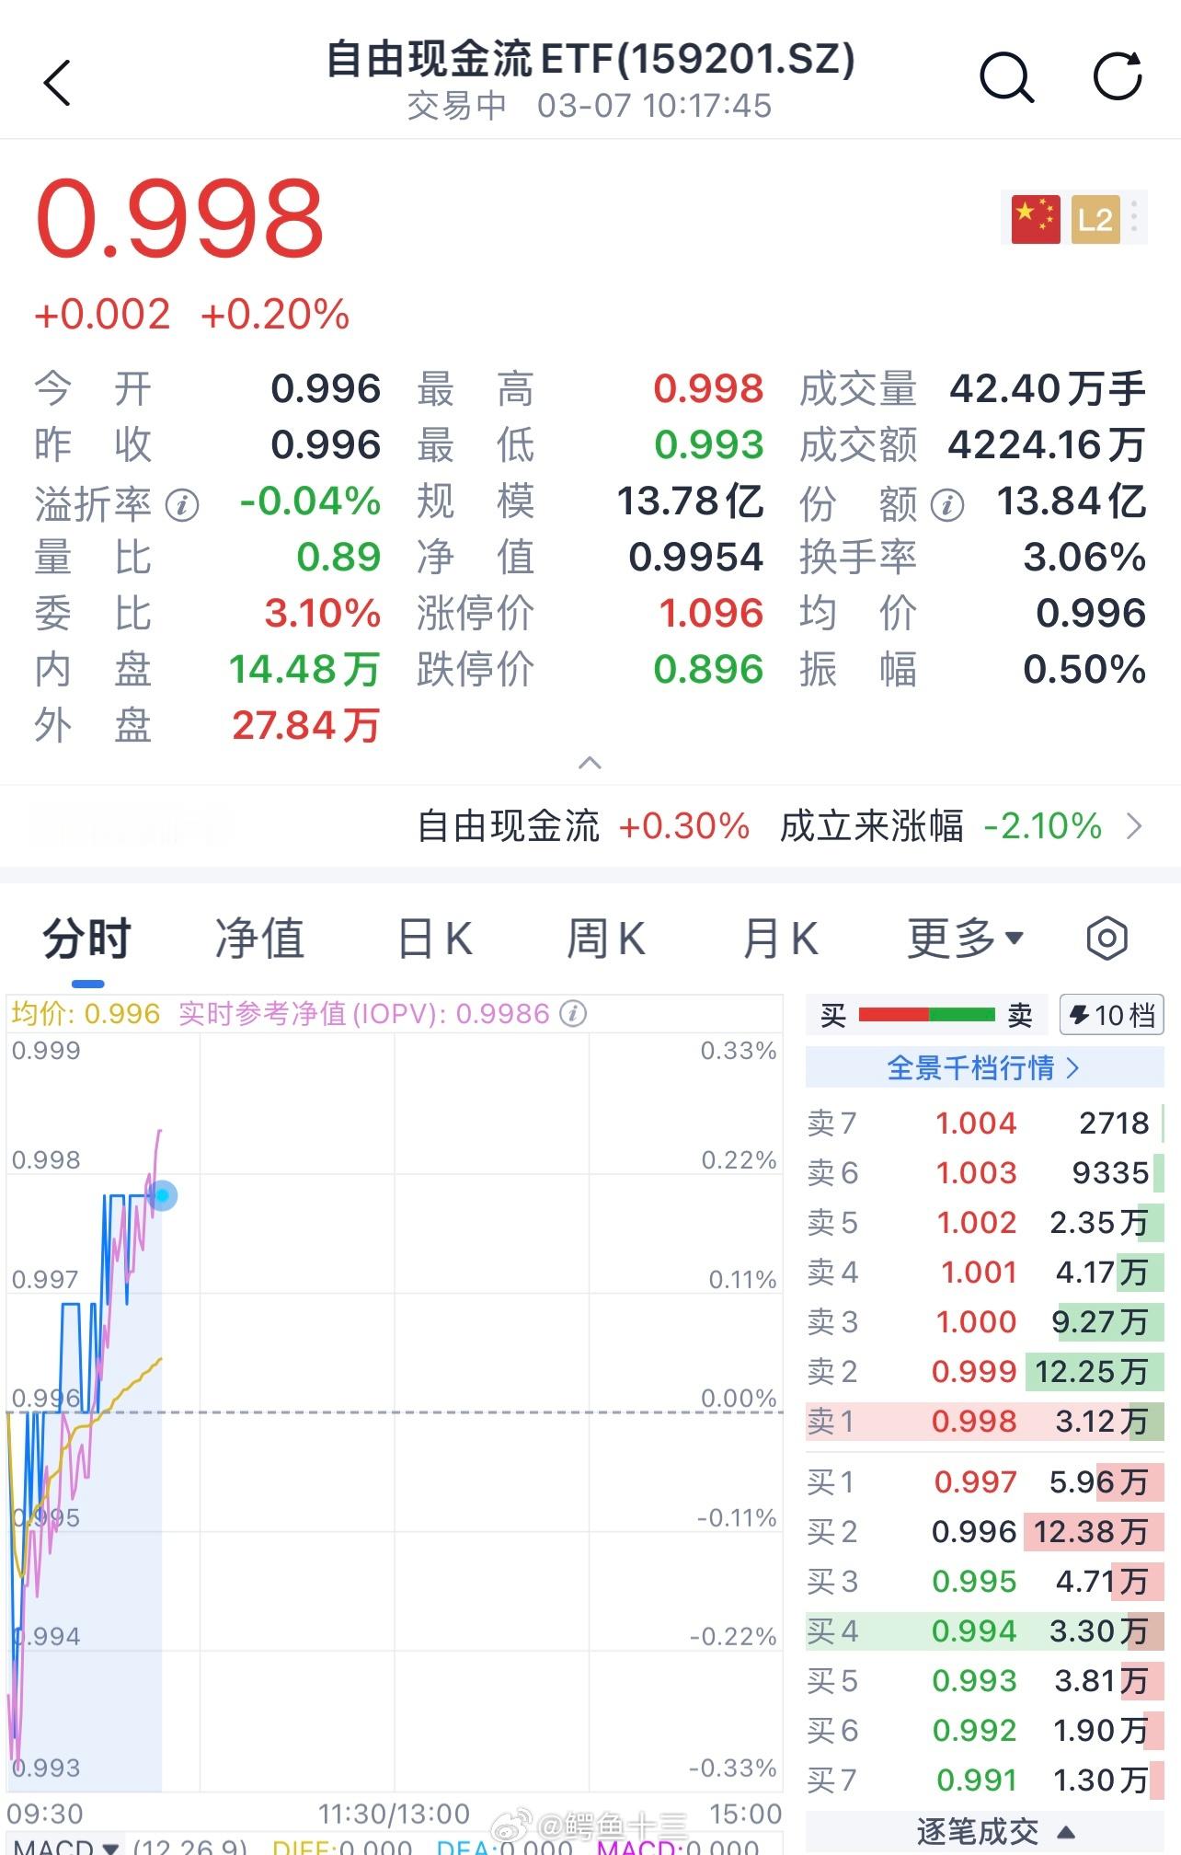Expand the 更多 chart period dropdown
The height and width of the screenshot is (1855, 1181).
tap(966, 939)
